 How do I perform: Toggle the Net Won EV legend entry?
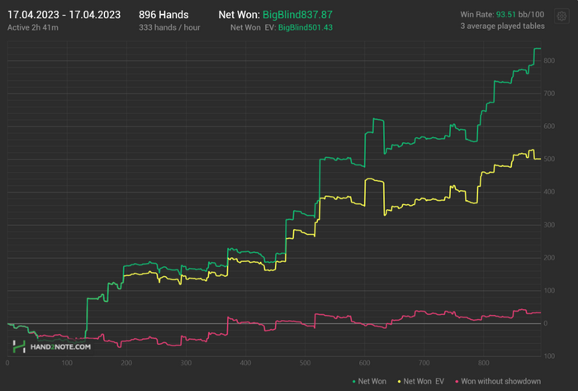421,381
